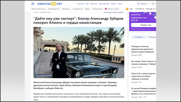
Task: Click the Открыть счёт button
Action: [144, 25]
